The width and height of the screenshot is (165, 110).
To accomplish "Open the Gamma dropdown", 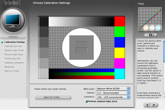I will (x=113, y=93).
